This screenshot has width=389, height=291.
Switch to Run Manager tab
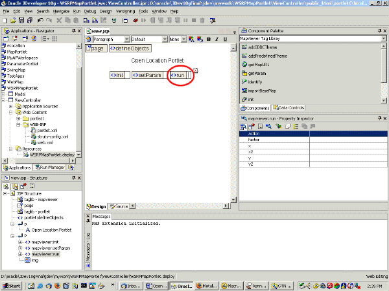(50, 167)
